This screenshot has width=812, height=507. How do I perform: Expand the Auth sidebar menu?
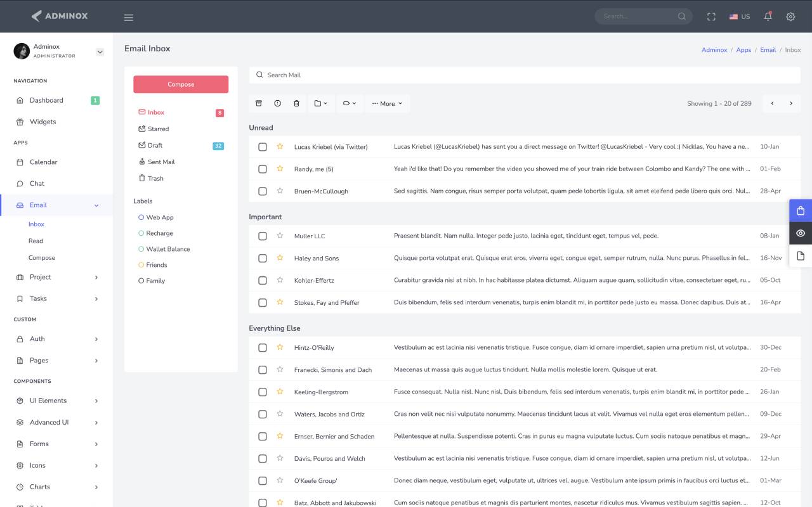coord(56,339)
